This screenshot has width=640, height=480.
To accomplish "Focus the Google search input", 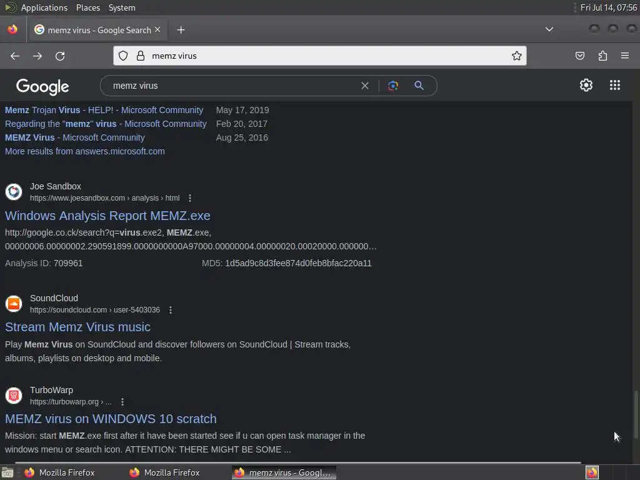I will click(232, 86).
